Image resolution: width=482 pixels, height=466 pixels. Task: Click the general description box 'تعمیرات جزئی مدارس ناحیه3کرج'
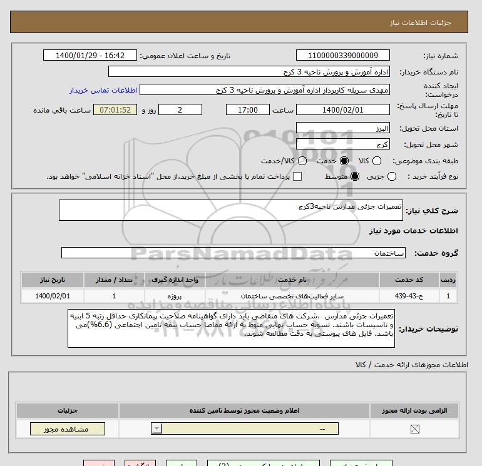[231, 210]
